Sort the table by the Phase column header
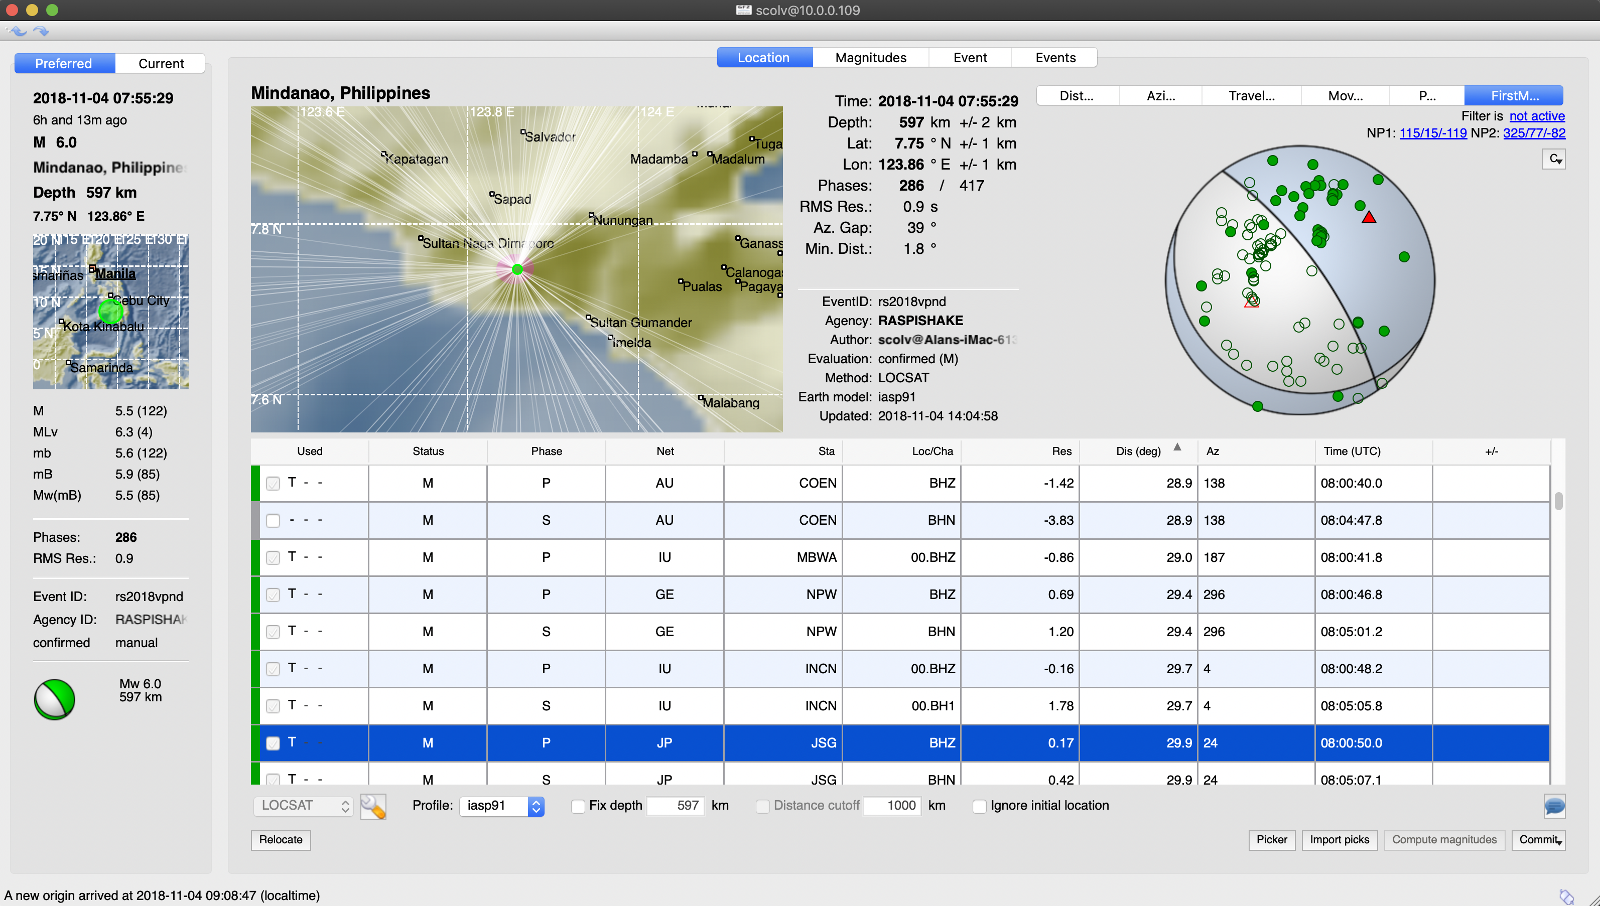Screen dimensions: 1600x906 click(547, 451)
